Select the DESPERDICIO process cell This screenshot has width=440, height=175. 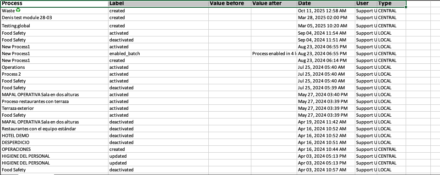54,142
